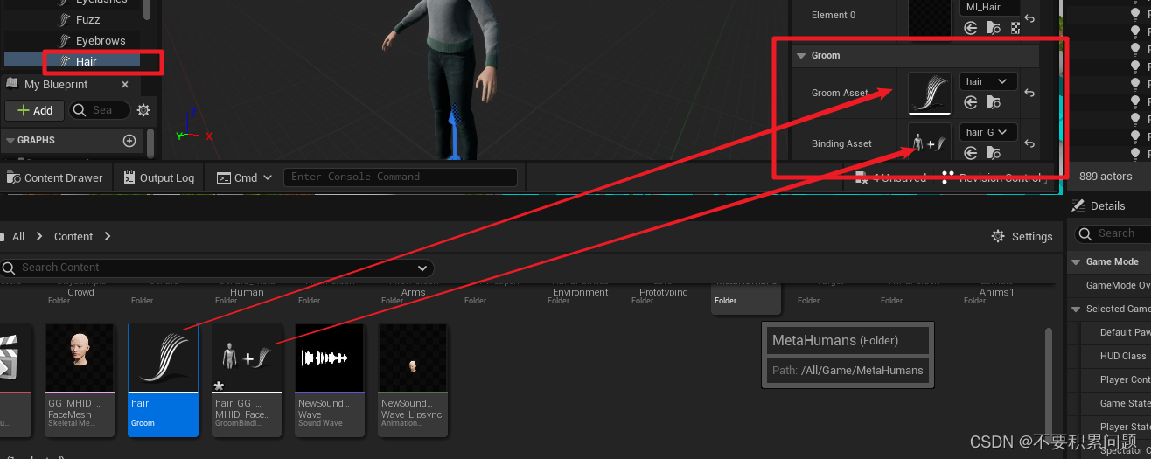The width and height of the screenshot is (1151, 459).
Task: Use selected asset for Binding Asset
Action: click(x=971, y=153)
